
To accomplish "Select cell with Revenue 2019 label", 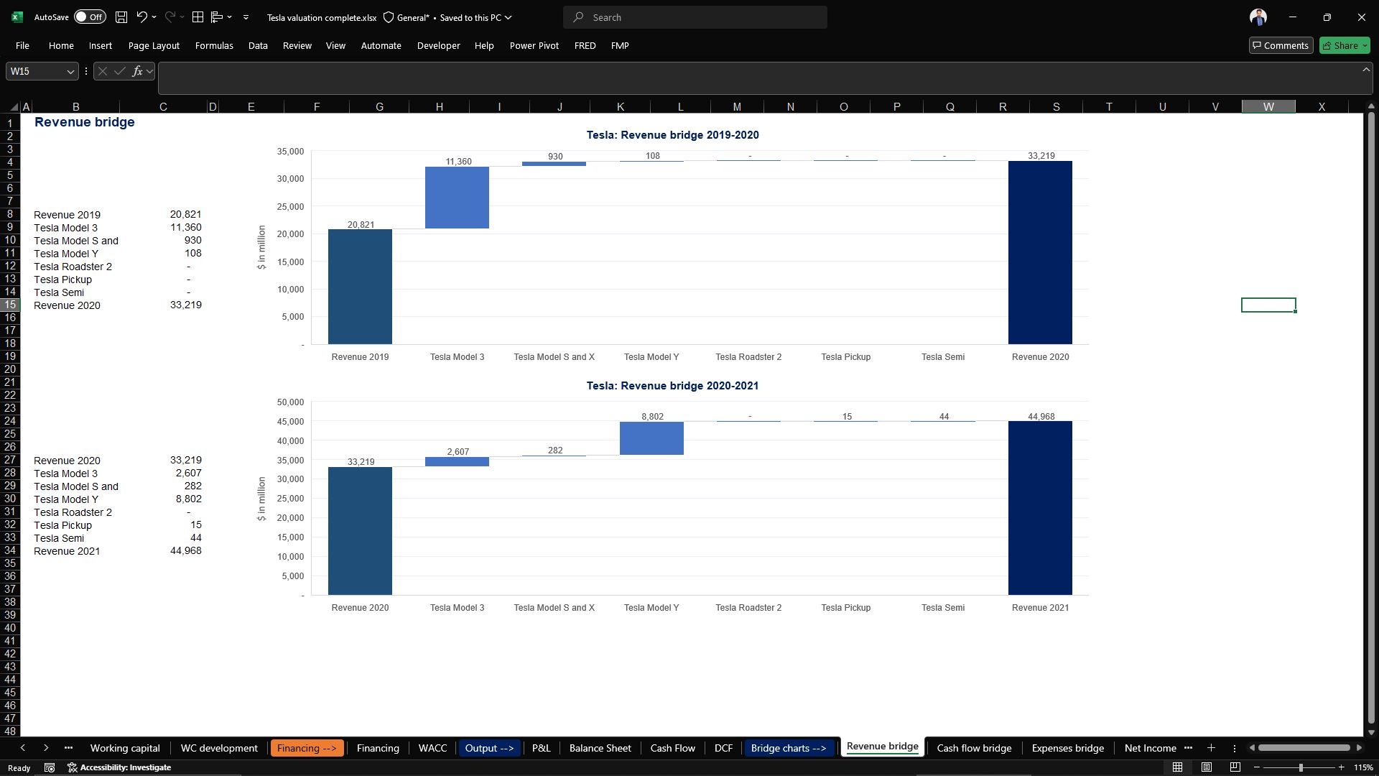I will pos(76,214).
